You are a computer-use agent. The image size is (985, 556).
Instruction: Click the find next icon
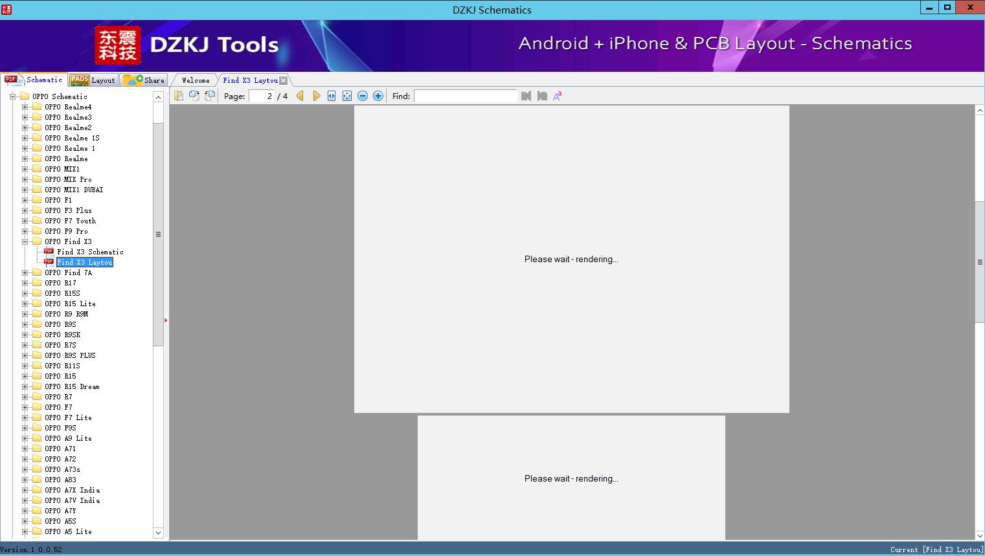pyautogui.click(x=542, y=96)
